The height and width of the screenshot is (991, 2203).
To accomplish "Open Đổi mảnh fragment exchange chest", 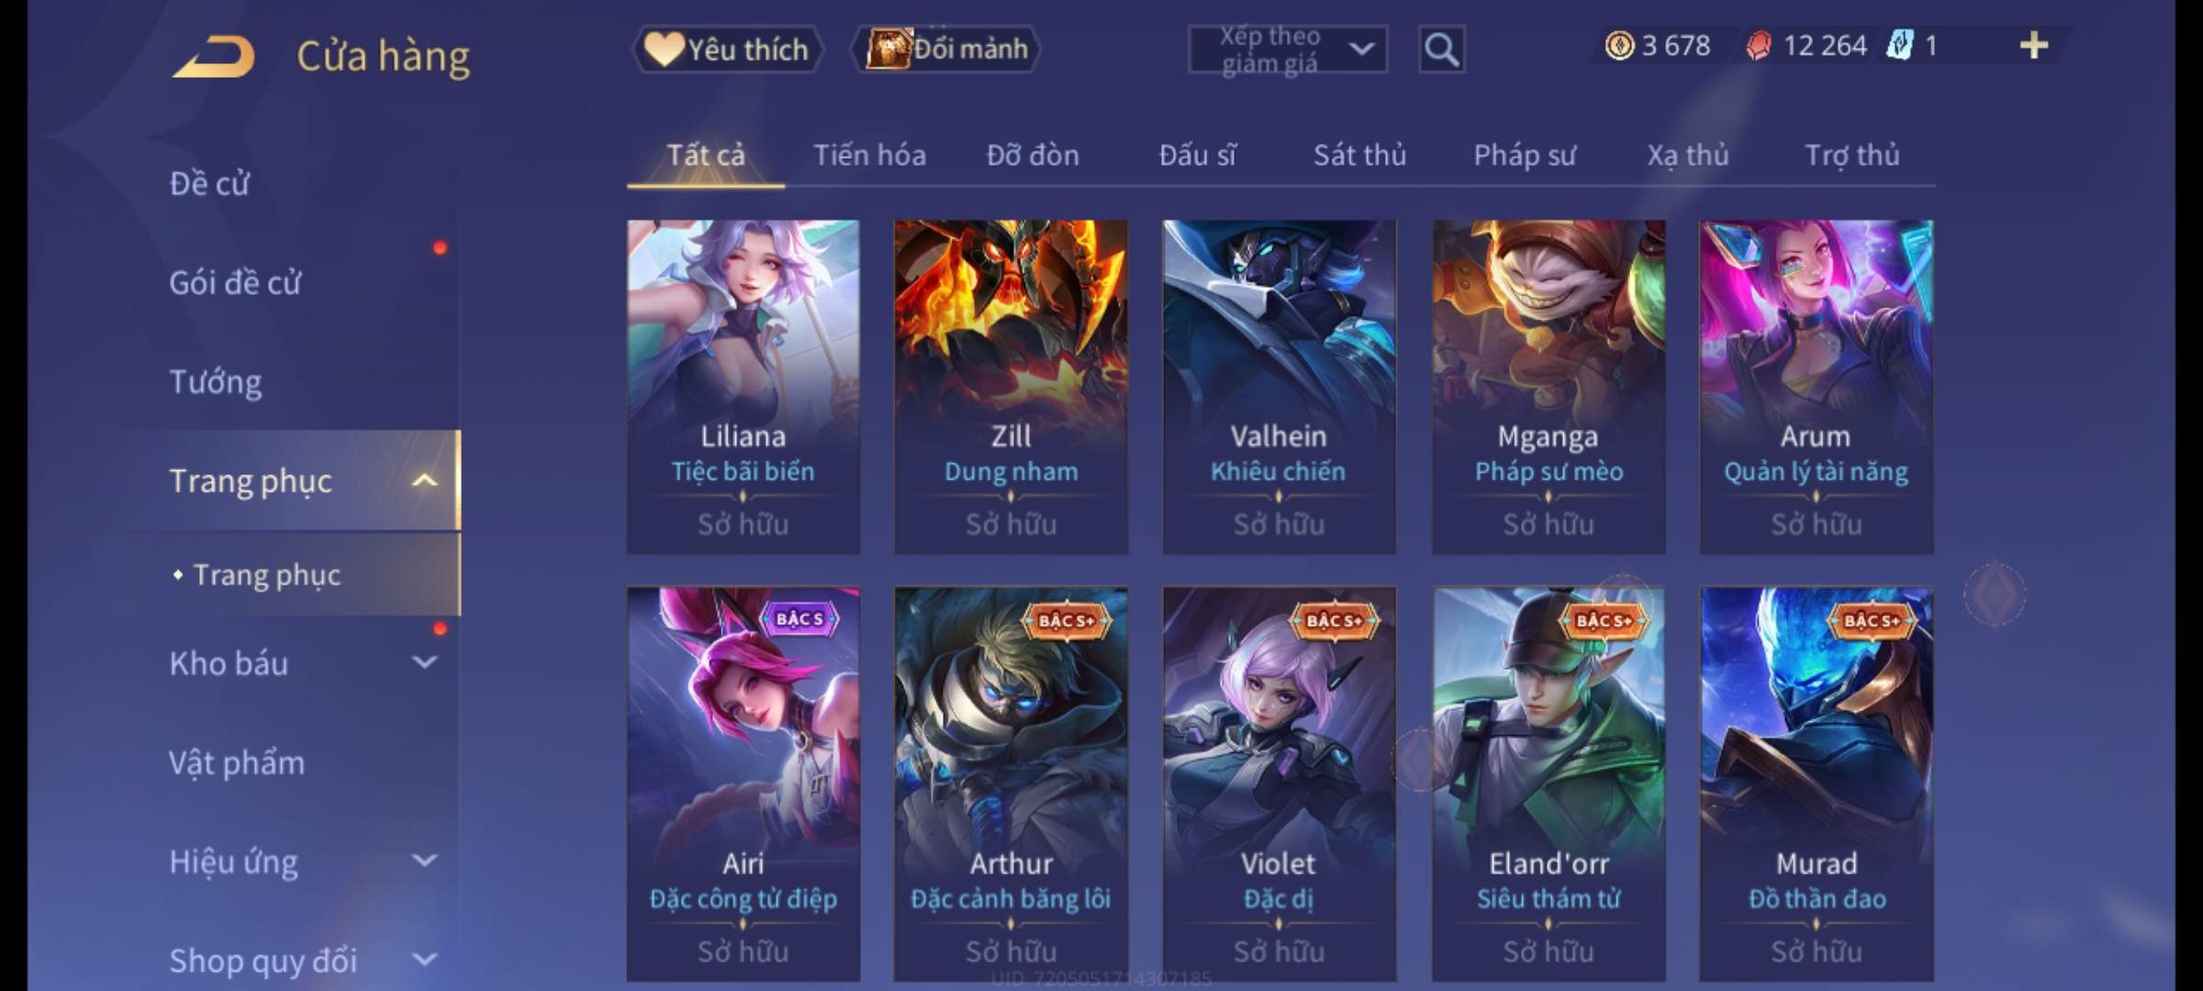I will tap(946, 50).
